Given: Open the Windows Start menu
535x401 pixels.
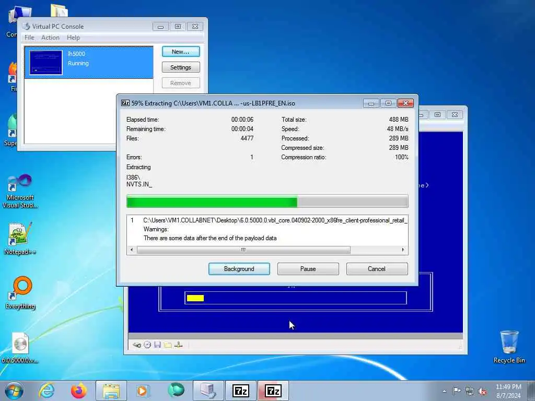Looking at the screenshot, I should [14, 391].
